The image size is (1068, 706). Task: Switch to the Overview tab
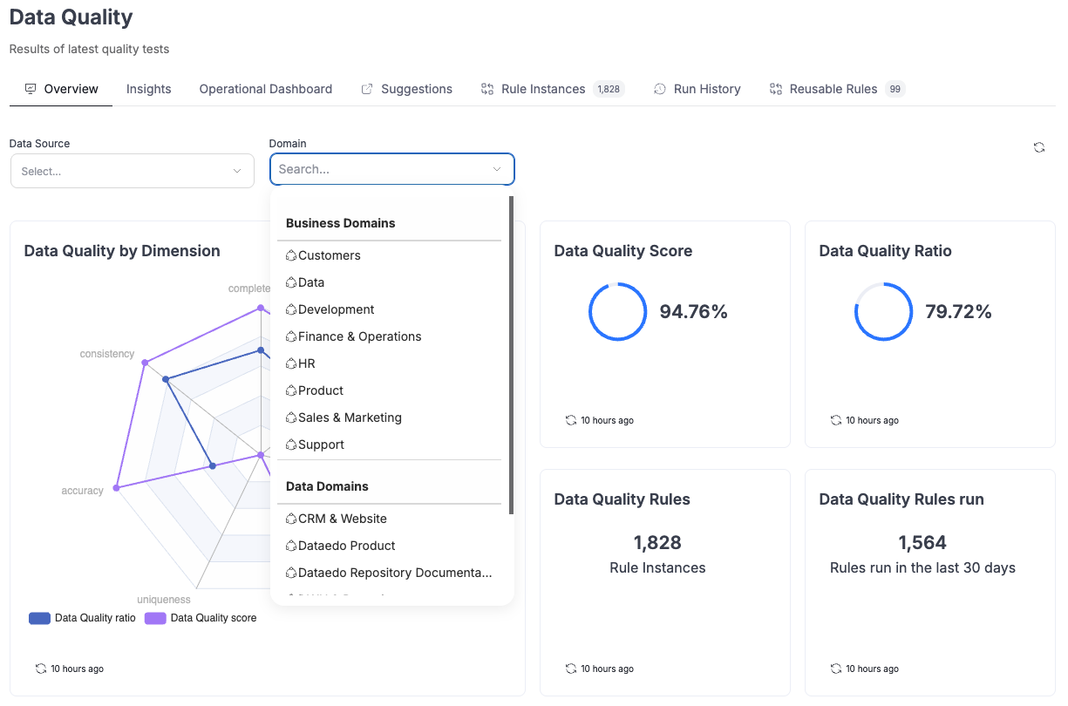click(x=61, y=89)
